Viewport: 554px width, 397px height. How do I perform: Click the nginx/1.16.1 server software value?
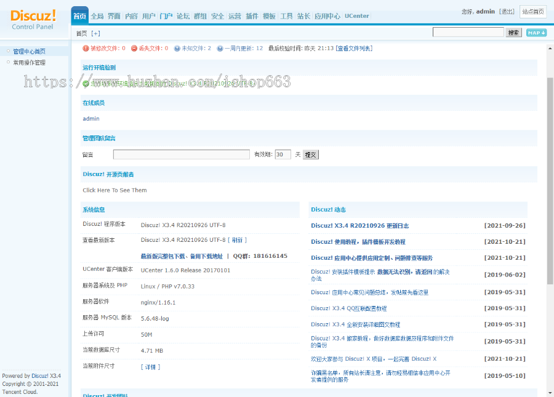[158, 303]
